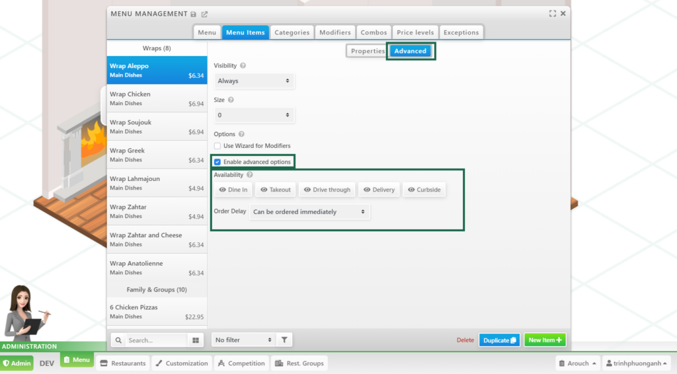Click the funnel filter icon
Image resolution: width=677 pixels, height=374 pixels.
pyautogui.click(x=284, y=340)
